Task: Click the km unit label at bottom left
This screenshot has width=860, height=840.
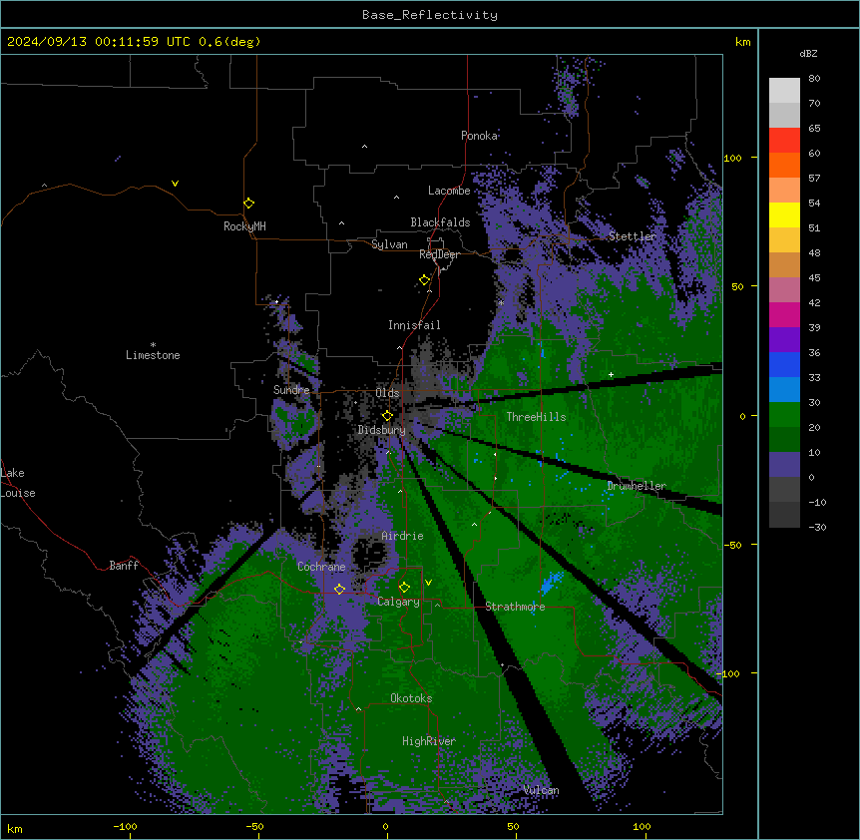Action: (x=15, y=828)
